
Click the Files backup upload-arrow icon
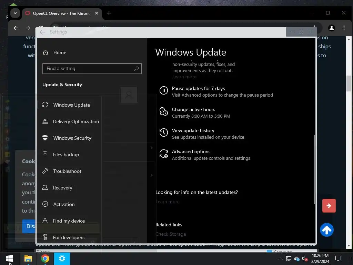(45, 154)
